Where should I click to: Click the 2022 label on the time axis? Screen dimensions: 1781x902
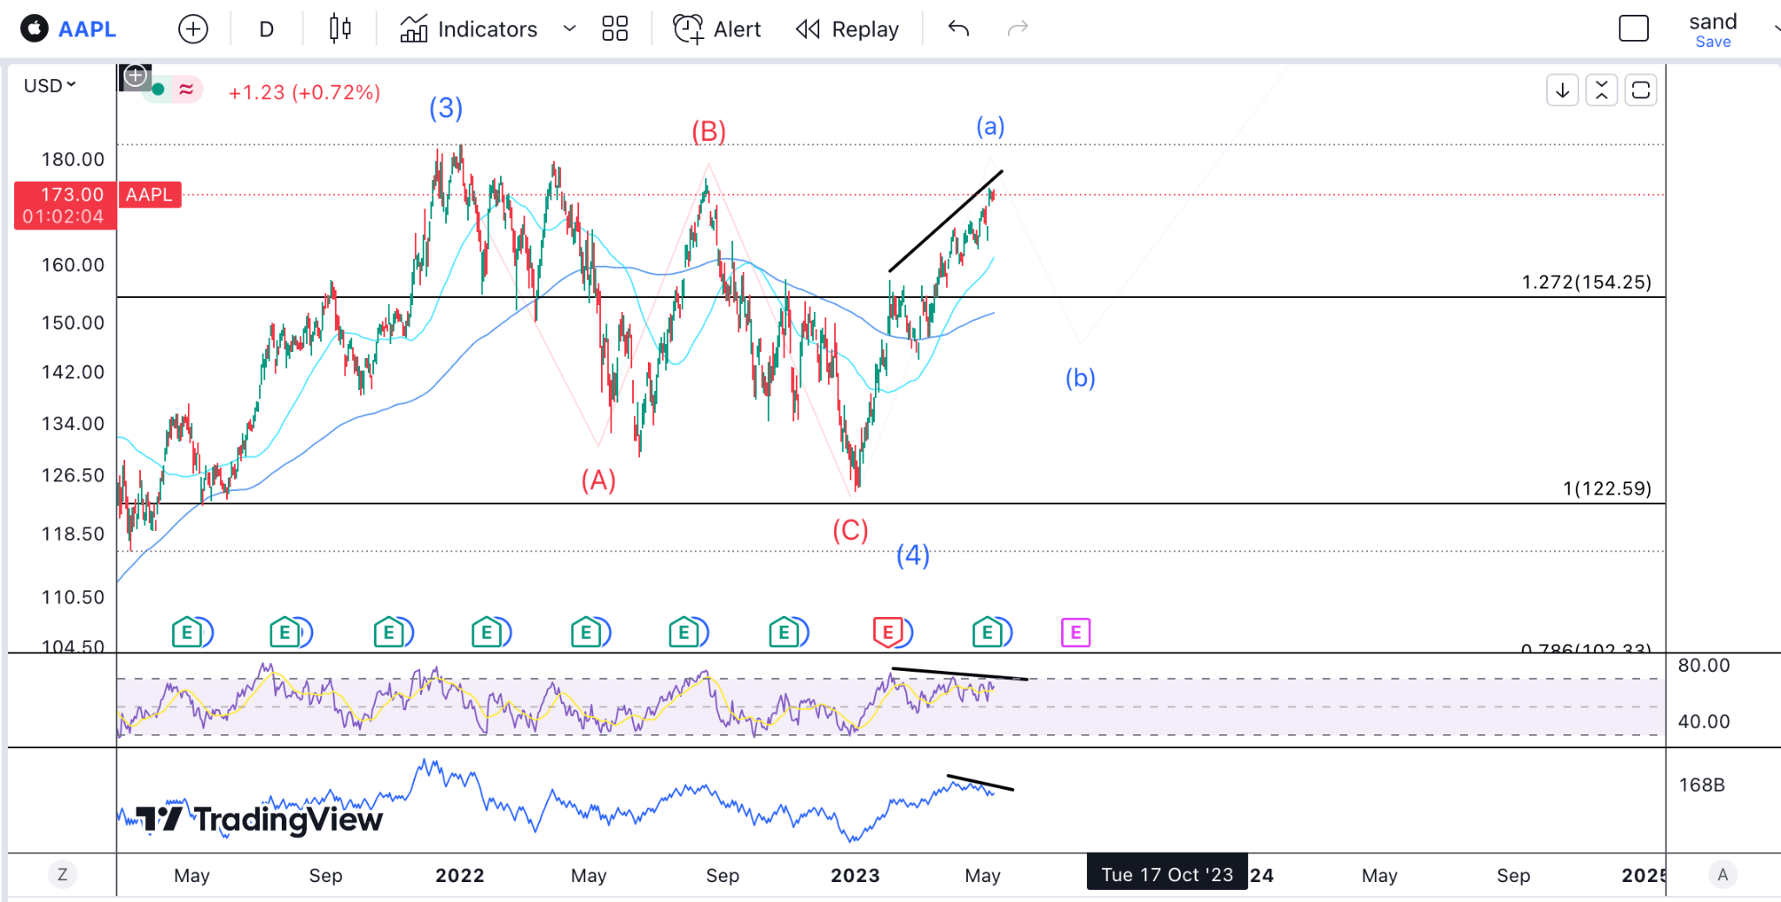point(460,875)
